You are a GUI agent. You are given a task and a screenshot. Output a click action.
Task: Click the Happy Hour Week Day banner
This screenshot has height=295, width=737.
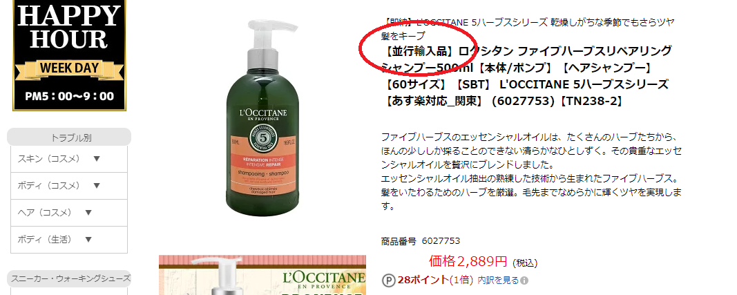[x=69, y=55]
